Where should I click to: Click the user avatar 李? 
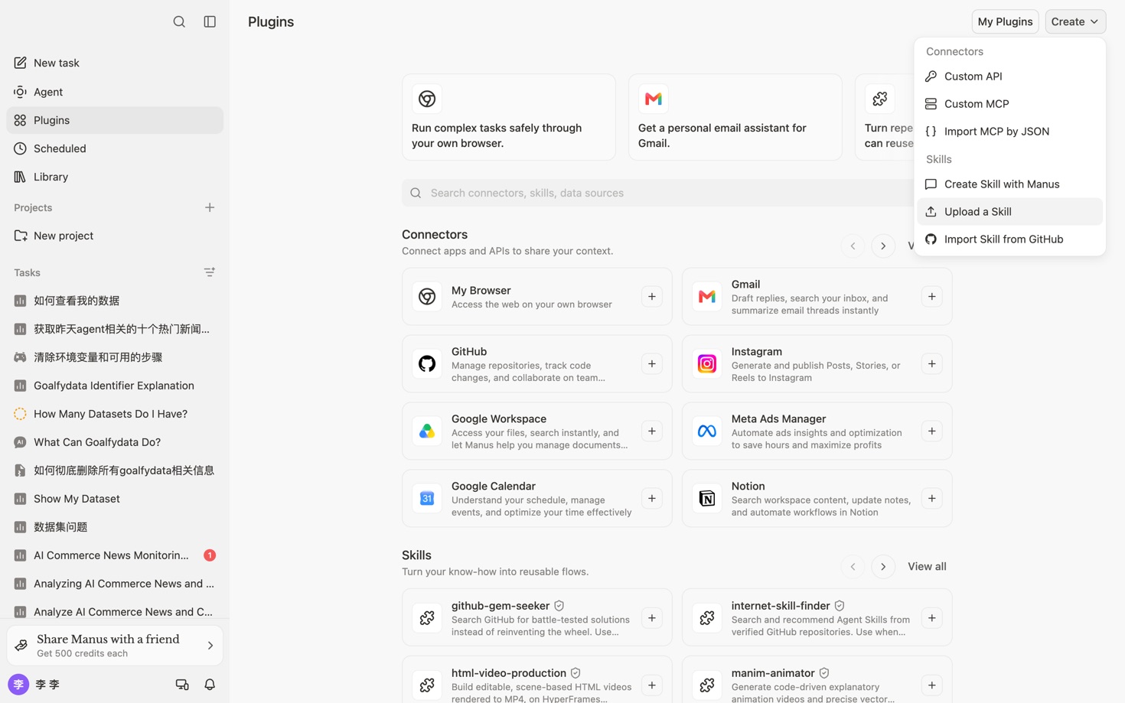pyautogui.click(x=18, y=685)
